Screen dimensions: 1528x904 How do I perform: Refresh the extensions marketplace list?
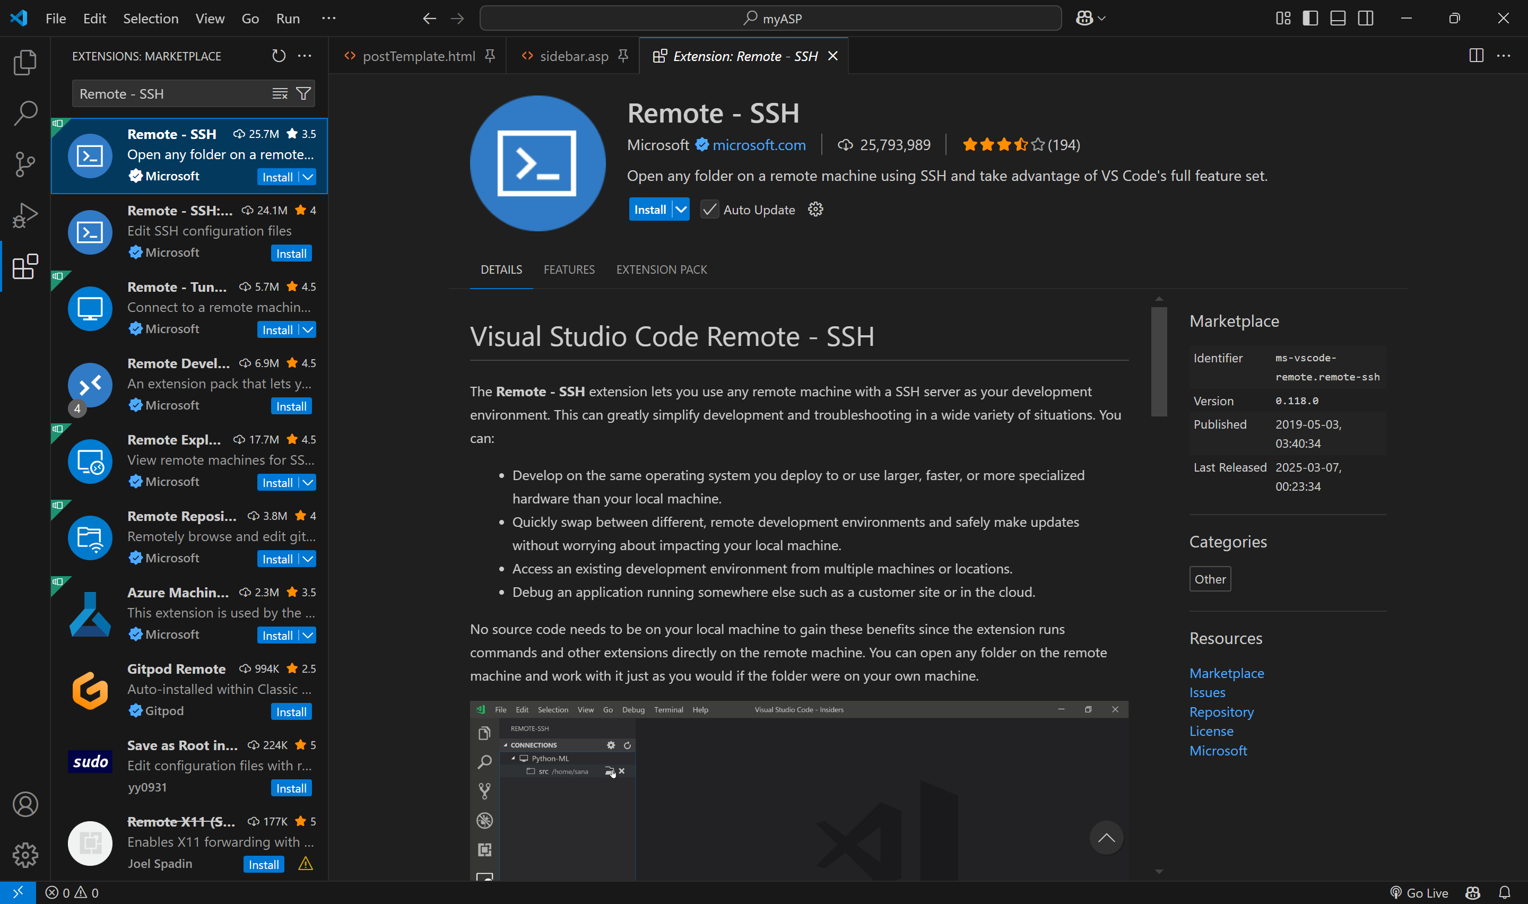pos(279,56)
